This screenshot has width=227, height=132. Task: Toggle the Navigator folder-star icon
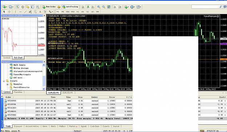28,7
